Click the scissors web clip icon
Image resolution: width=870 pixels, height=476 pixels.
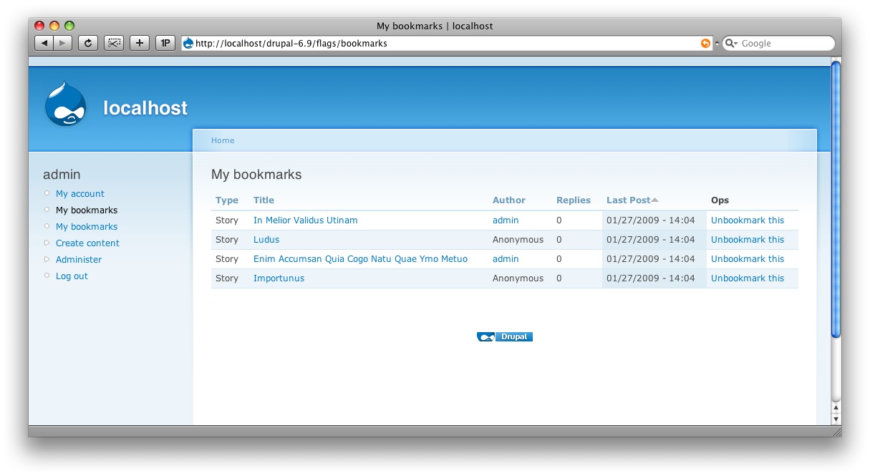[113, 42]
